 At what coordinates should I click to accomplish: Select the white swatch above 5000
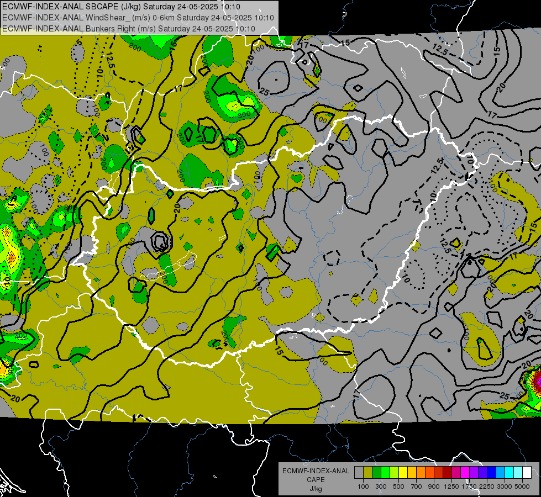tap(527, 473)
